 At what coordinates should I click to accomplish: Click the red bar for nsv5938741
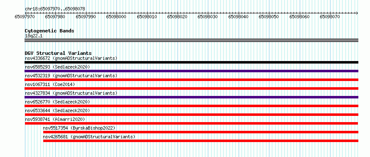(191, 123)
